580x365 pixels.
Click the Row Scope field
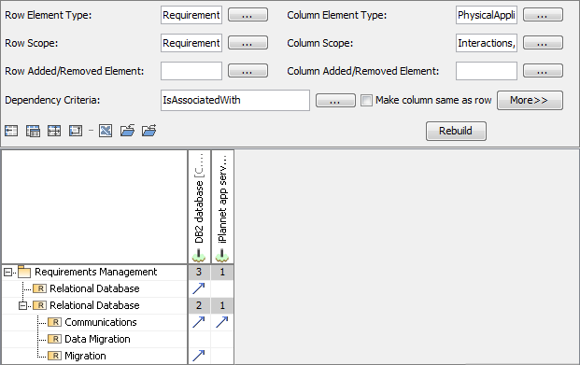click(x=191, y=43)
